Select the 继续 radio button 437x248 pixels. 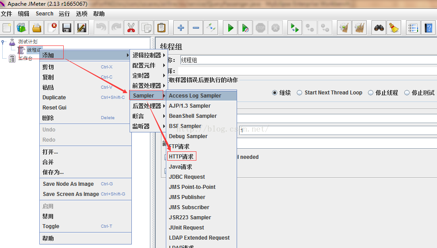(x=275, y=93)
